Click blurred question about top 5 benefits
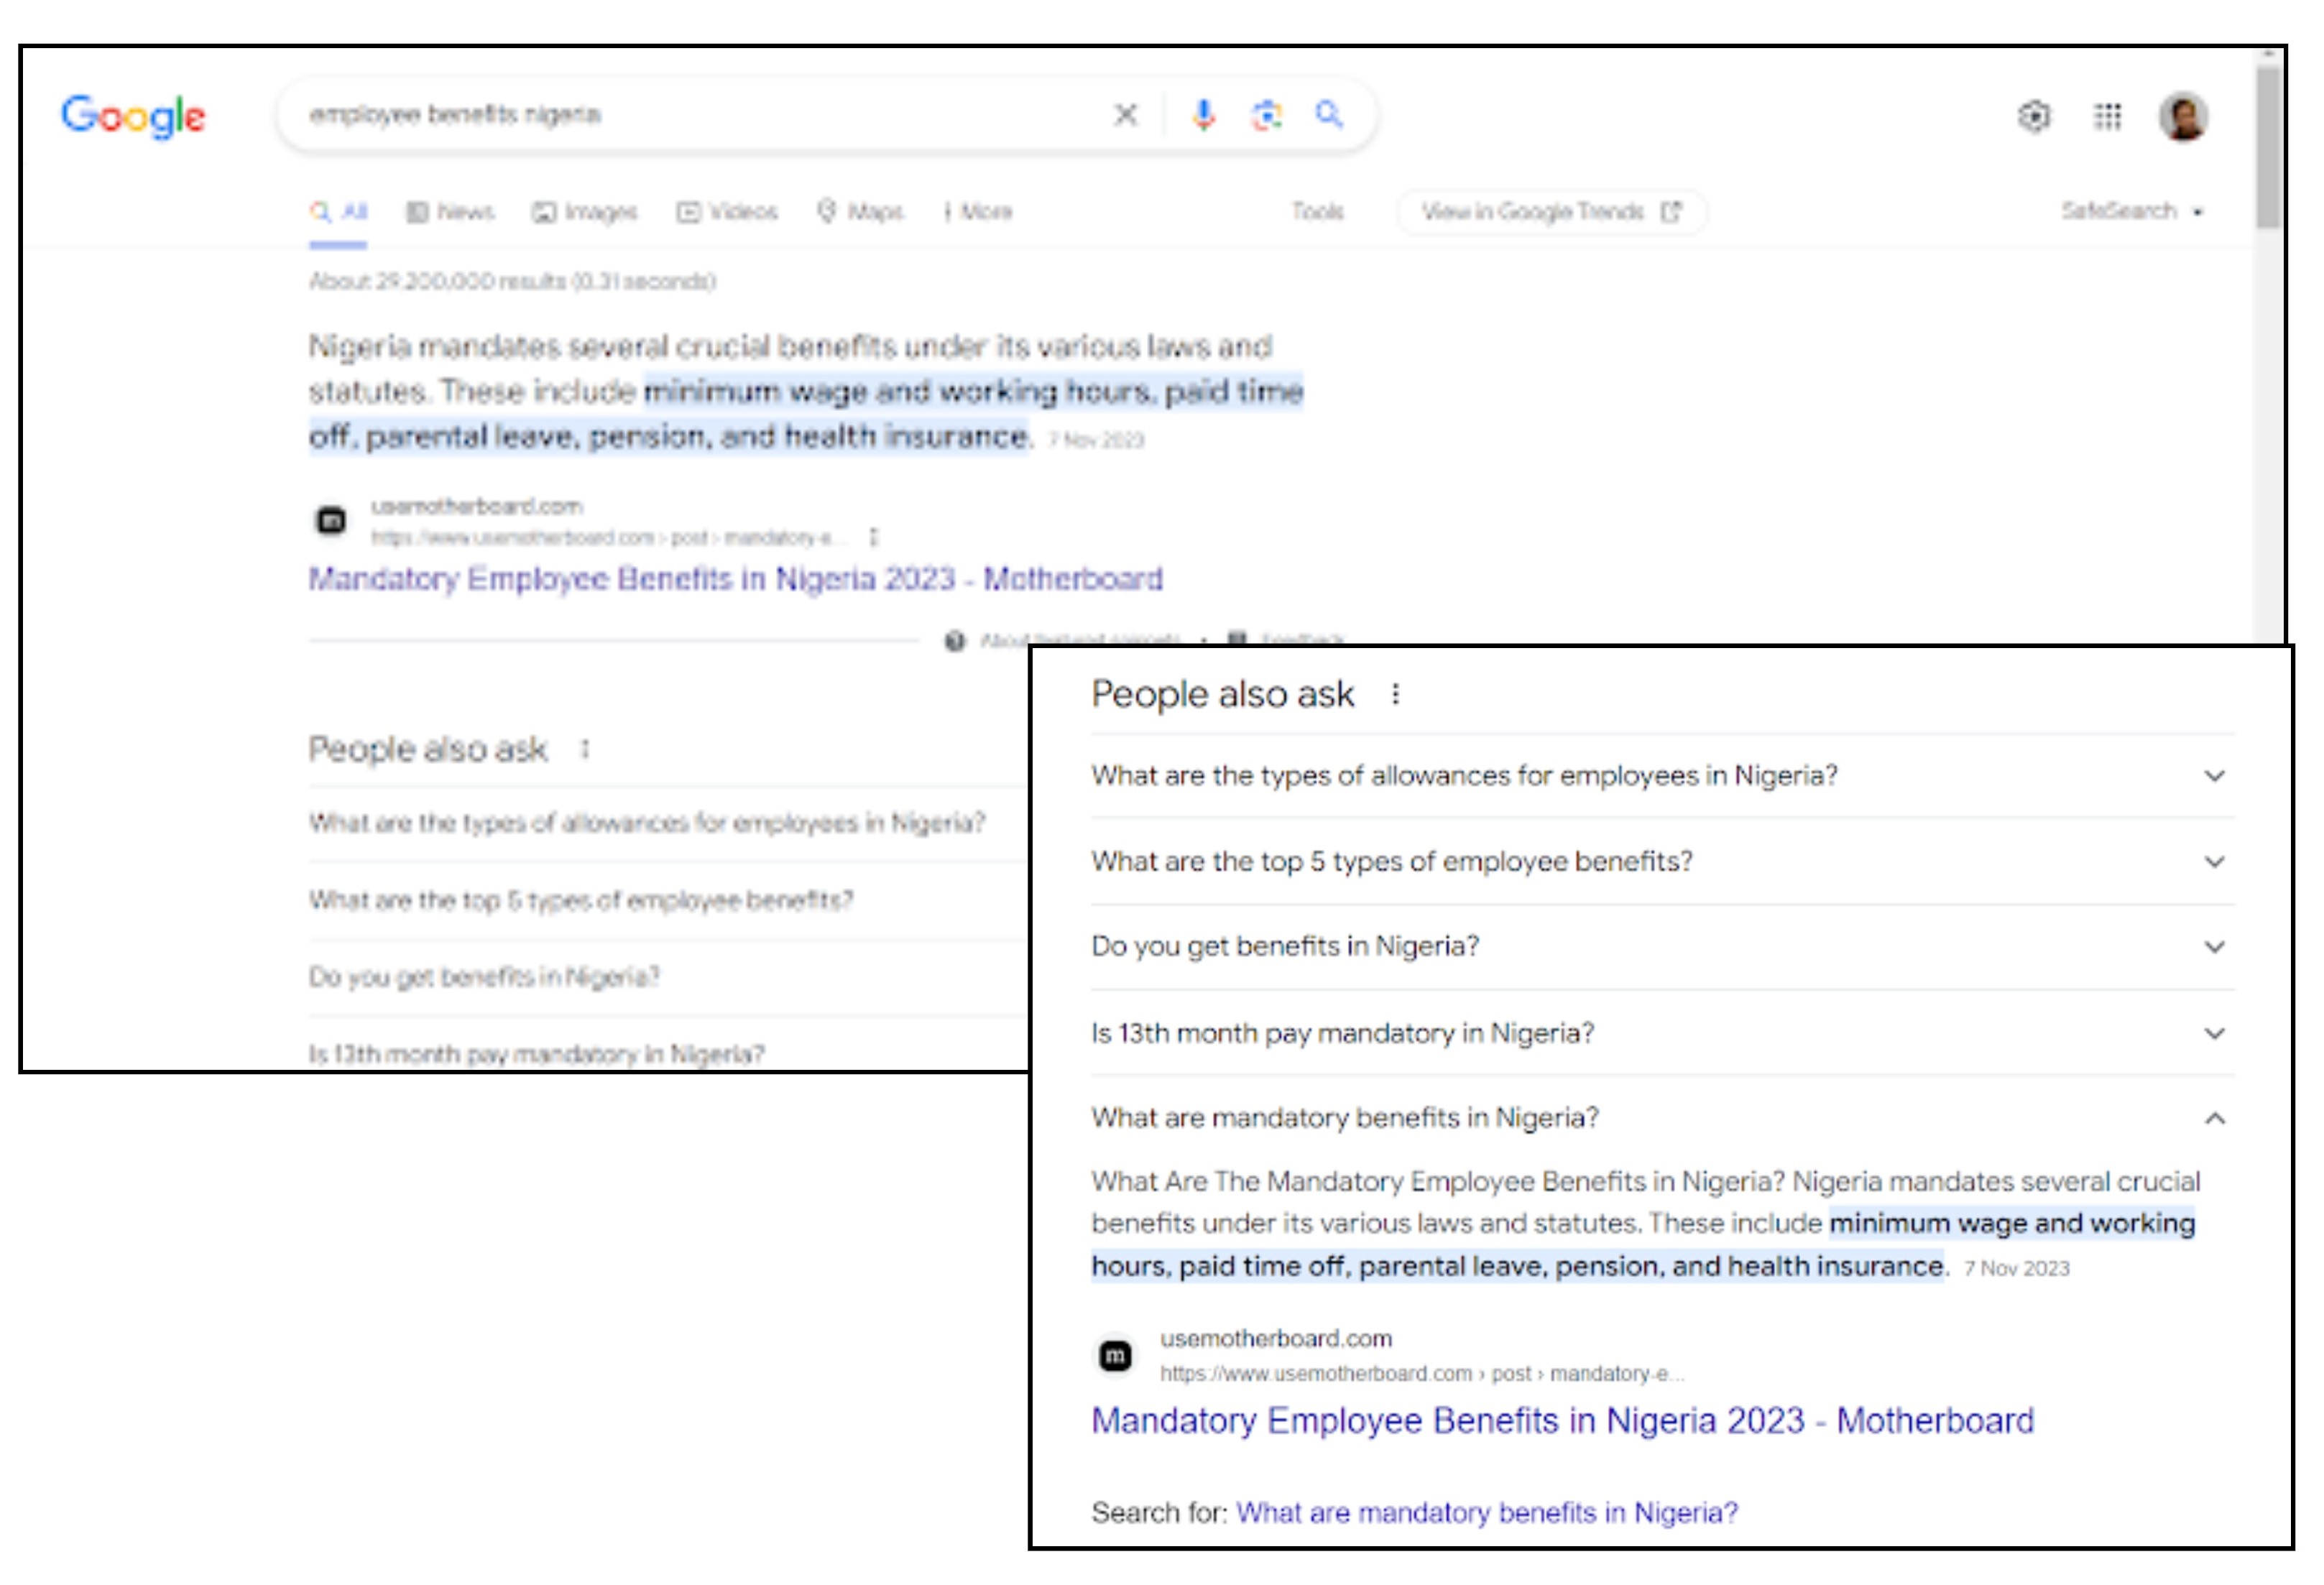This screenshot has height=1585, width=2324. tap(581, 900)
